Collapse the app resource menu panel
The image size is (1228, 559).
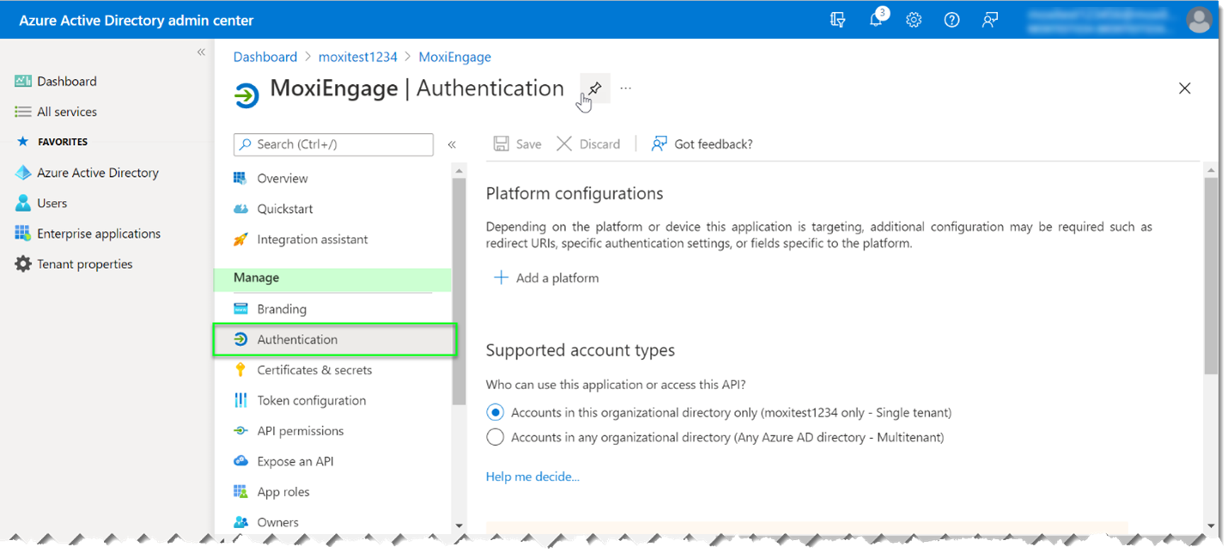(x=452, y=144)
